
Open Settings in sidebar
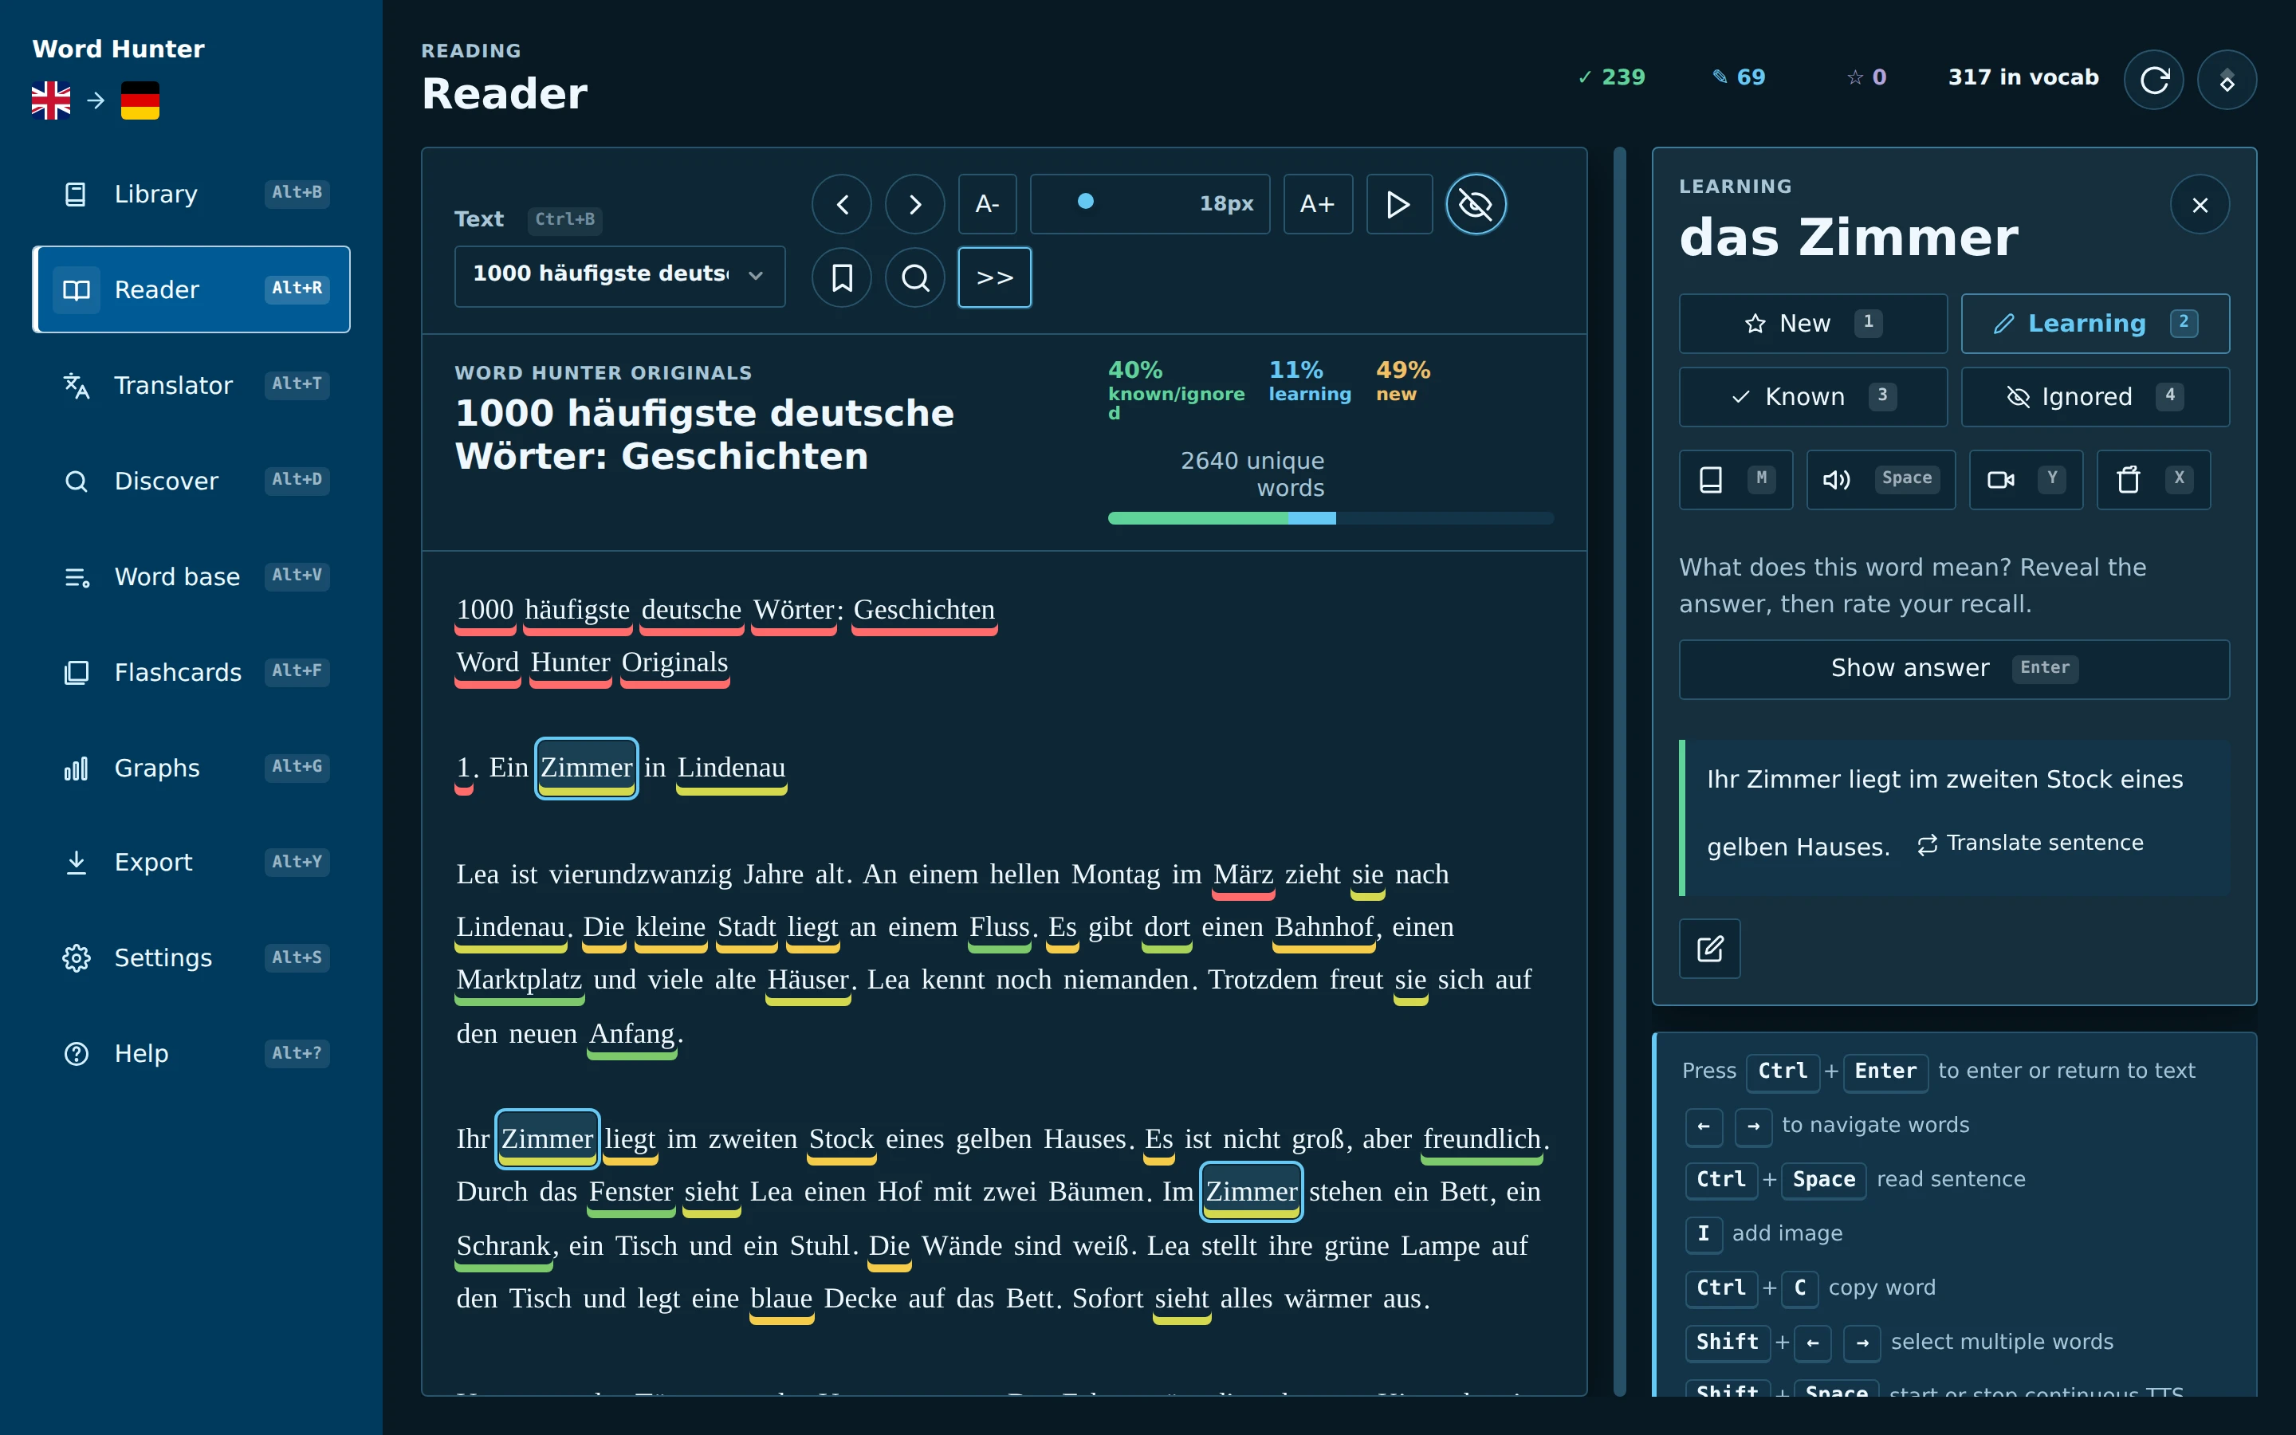191,957
